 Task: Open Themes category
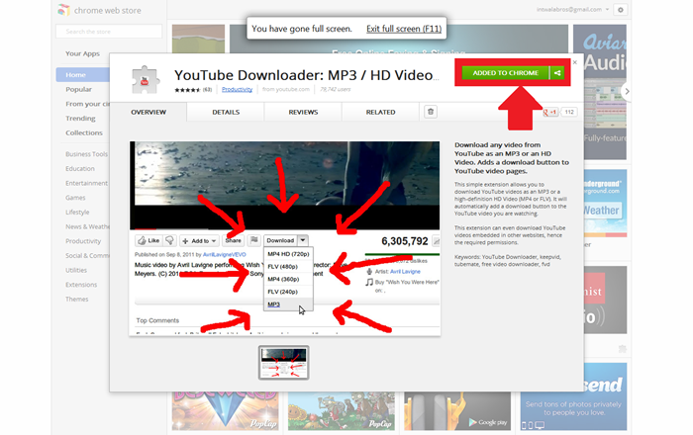[x=77, y=300]
